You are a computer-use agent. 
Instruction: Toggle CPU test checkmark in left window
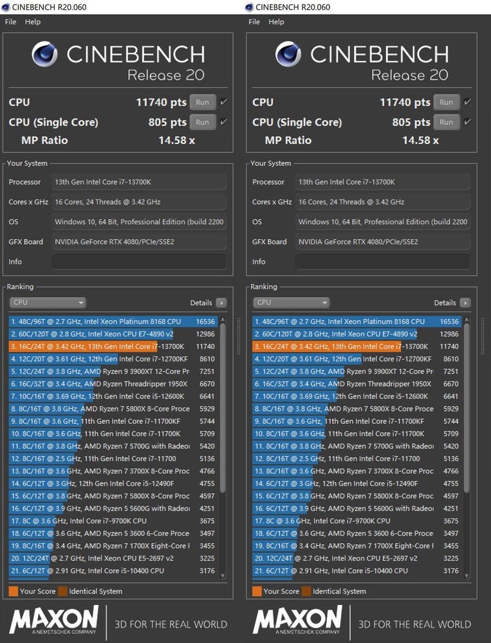point(223,102)
